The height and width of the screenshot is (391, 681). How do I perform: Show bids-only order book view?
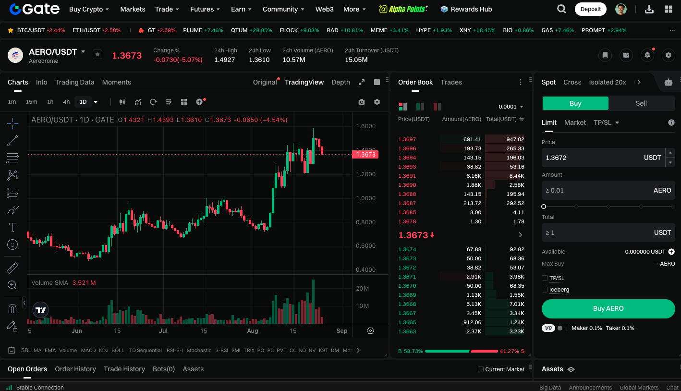coord(420,107)
